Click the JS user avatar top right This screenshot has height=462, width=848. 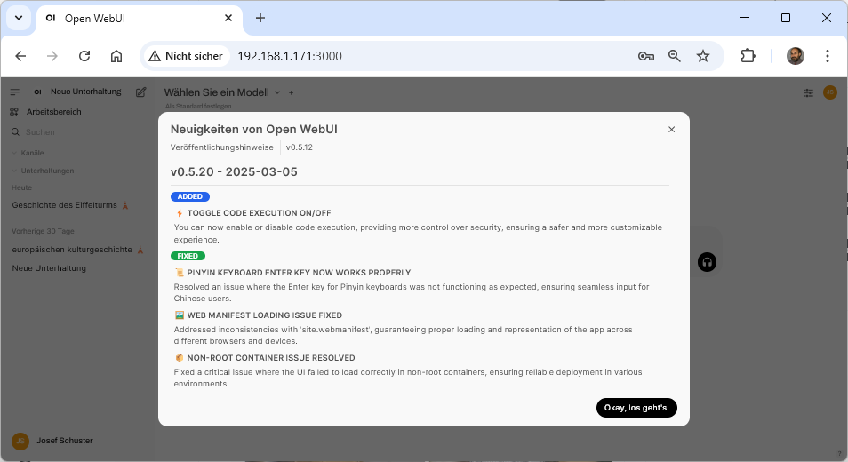(830, 92)
